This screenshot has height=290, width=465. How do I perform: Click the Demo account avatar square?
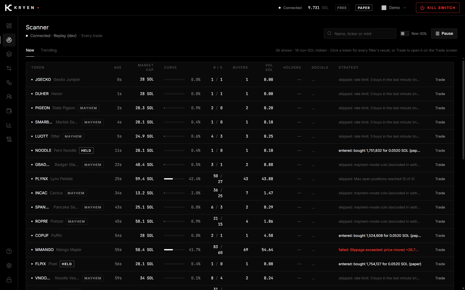pos(384,8)
